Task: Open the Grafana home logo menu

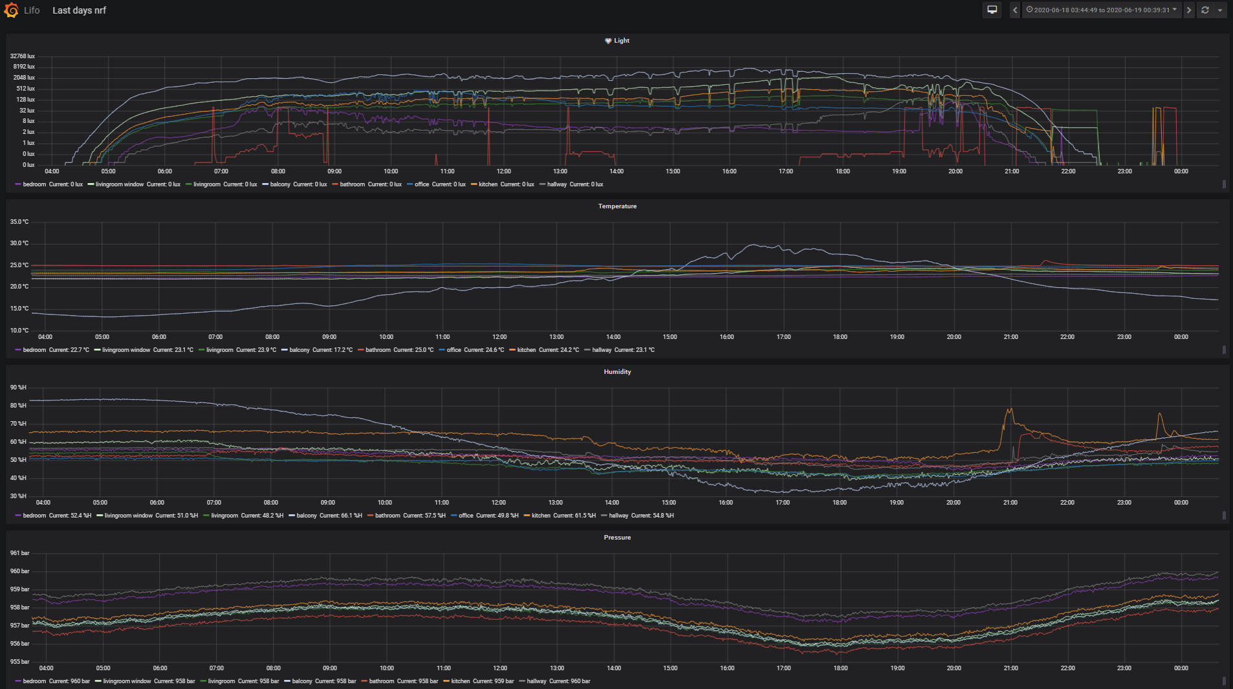Action: 11,10
